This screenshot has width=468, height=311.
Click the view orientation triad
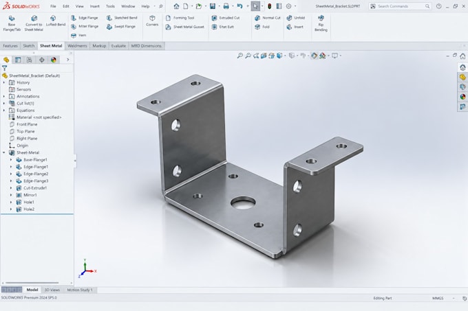coord(87,268)
